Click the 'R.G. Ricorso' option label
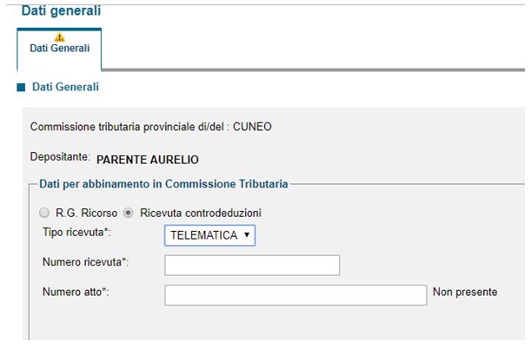 coord(86,213)
